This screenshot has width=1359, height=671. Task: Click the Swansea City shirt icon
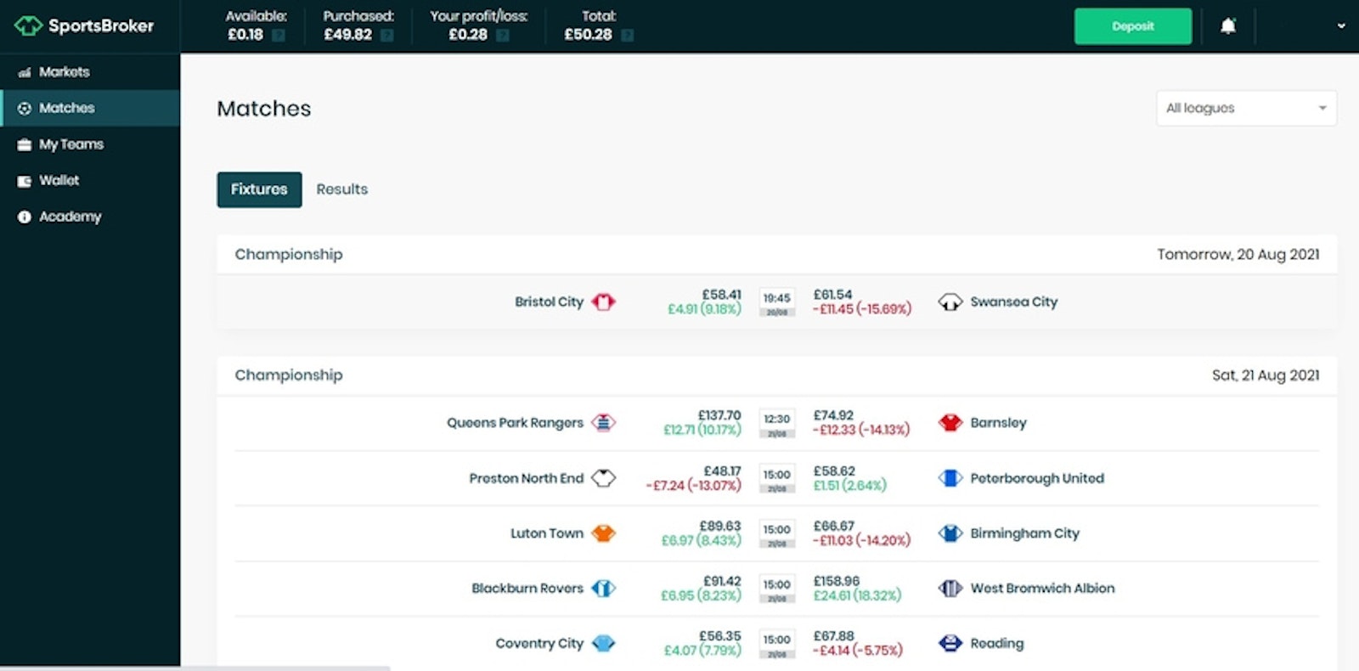tap(950, 302)
